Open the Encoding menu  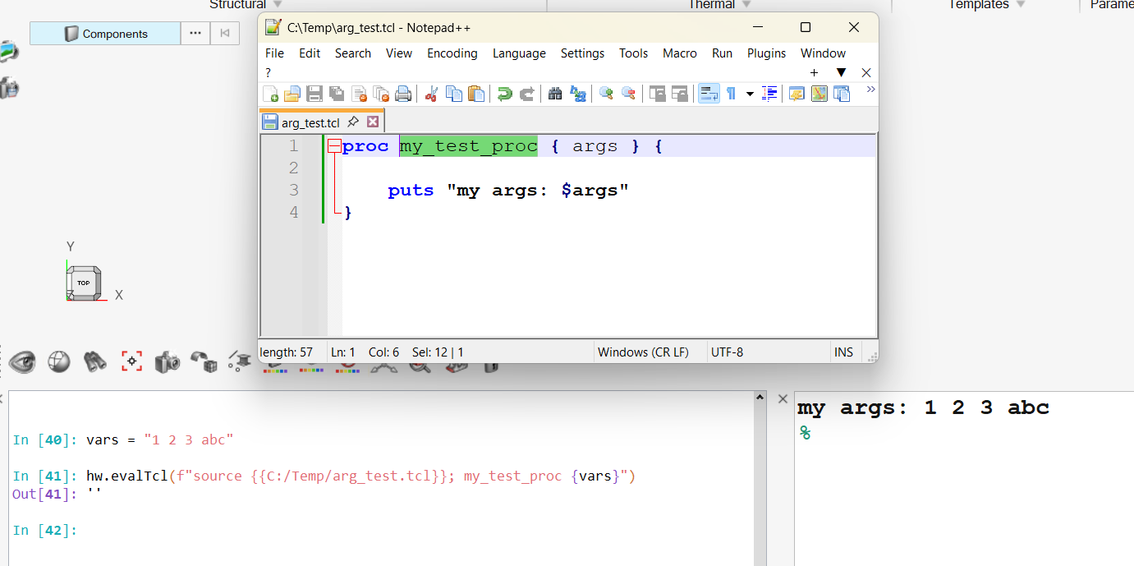(x=452, y=53)
